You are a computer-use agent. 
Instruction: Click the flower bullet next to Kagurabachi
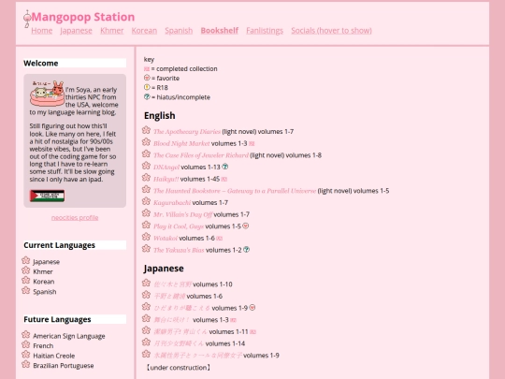(x=146, y=201)
